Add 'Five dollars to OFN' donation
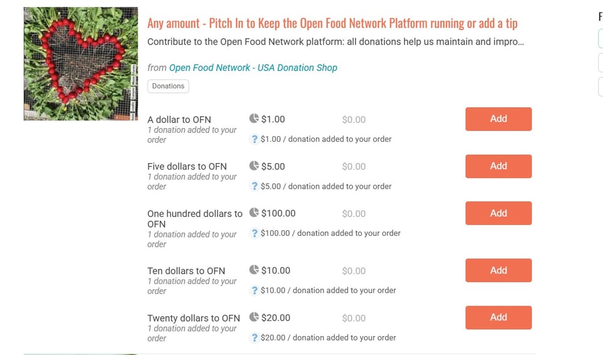 coord(498,166)
